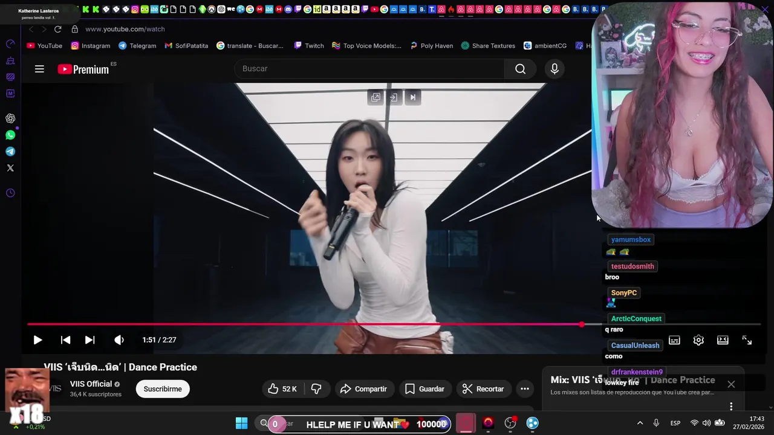The height and width of the screenshot is (435, 774).
Task: Open the YouTube bookmark
Action: 45,46
